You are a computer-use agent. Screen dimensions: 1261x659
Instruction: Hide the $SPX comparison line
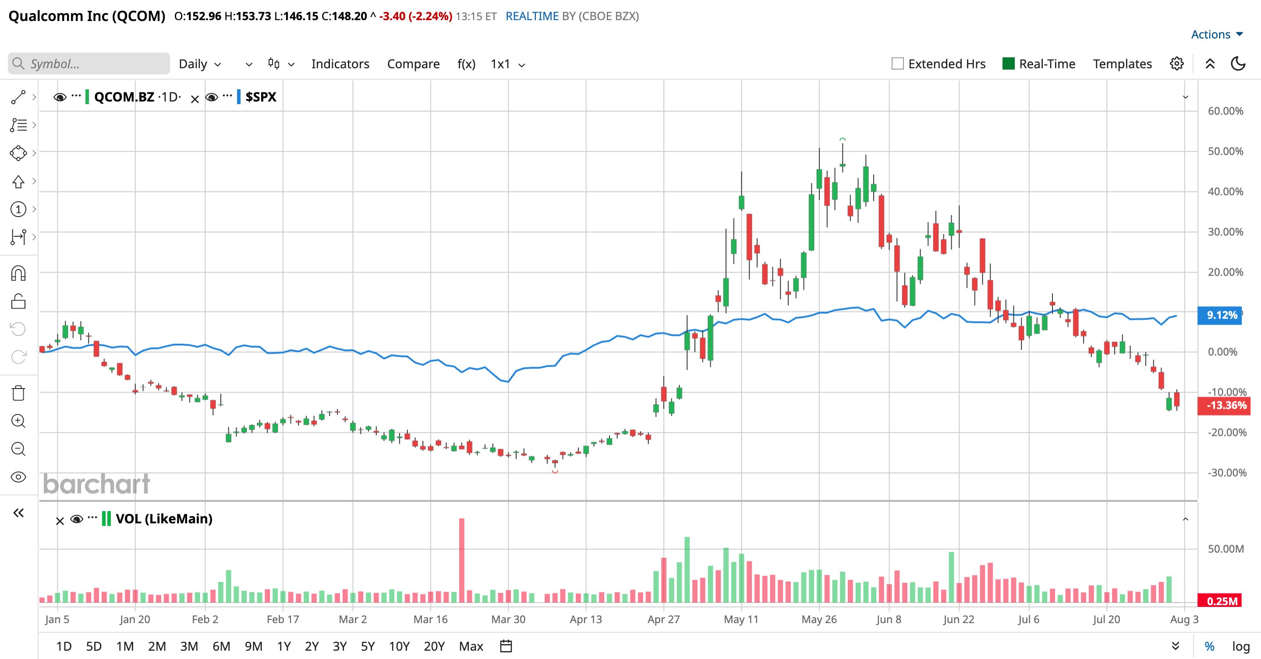click(212, 97)
